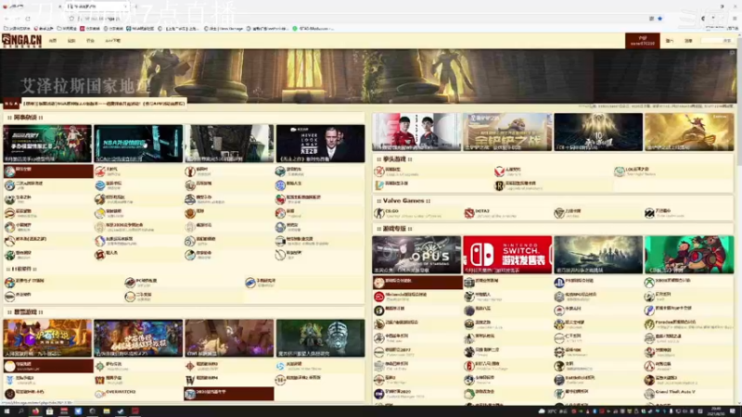Open the Azeroth geography header banner
Screen dimensions: 742x417
pyautogui.click(x=368, y=76)
